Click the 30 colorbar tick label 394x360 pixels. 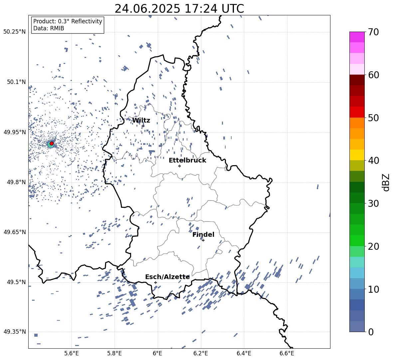[373, 203]
